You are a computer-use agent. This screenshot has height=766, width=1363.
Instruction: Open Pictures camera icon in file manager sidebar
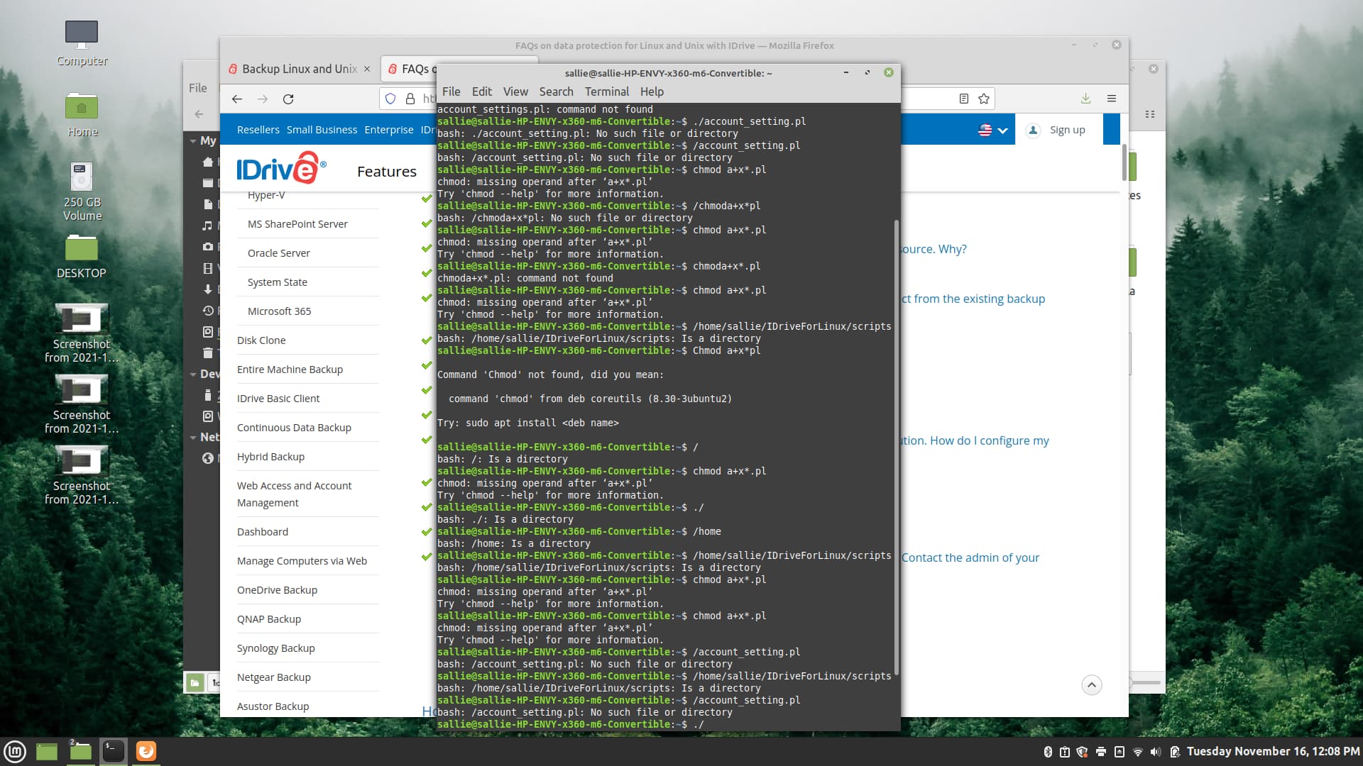207,247
